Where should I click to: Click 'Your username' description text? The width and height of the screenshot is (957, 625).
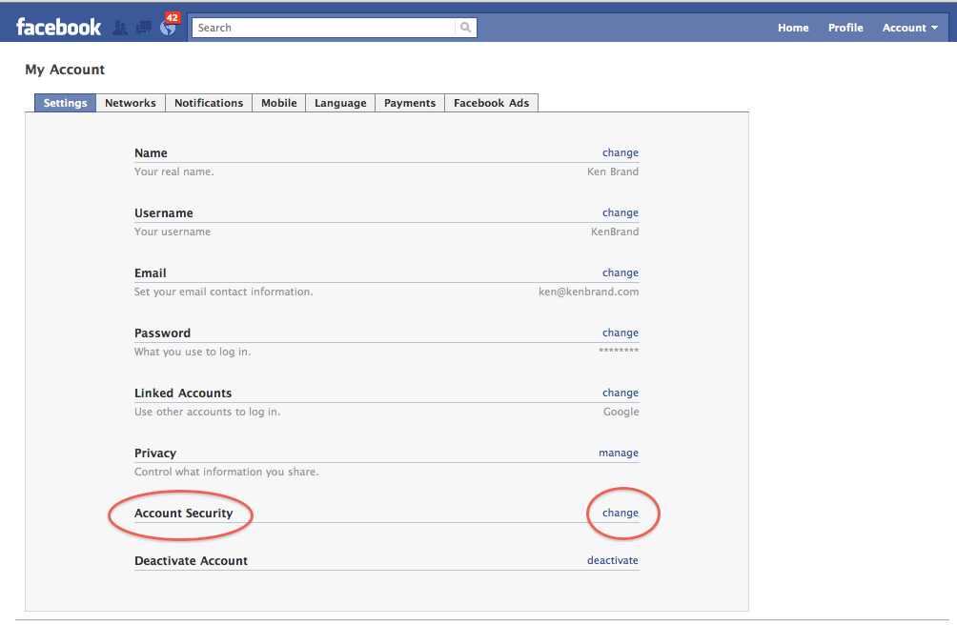pos(173,232)
